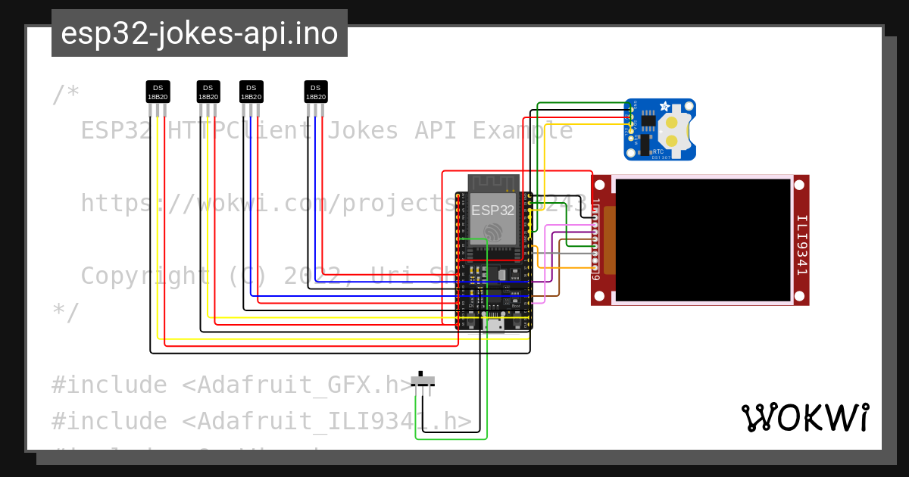The height and width of the screenshot is (477, 909).
Task: Select the ILI9341 display module
Action: [x=700, y=240]
